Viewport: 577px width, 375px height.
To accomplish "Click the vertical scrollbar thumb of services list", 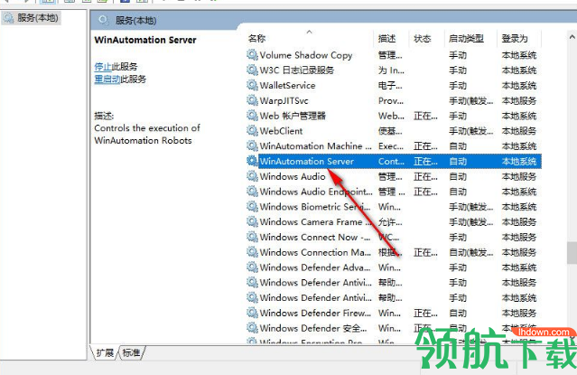I will point(572,253).
